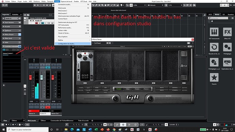Collapse the Contrôles instantanés section
235x132 pixels.
pos(12,46)
